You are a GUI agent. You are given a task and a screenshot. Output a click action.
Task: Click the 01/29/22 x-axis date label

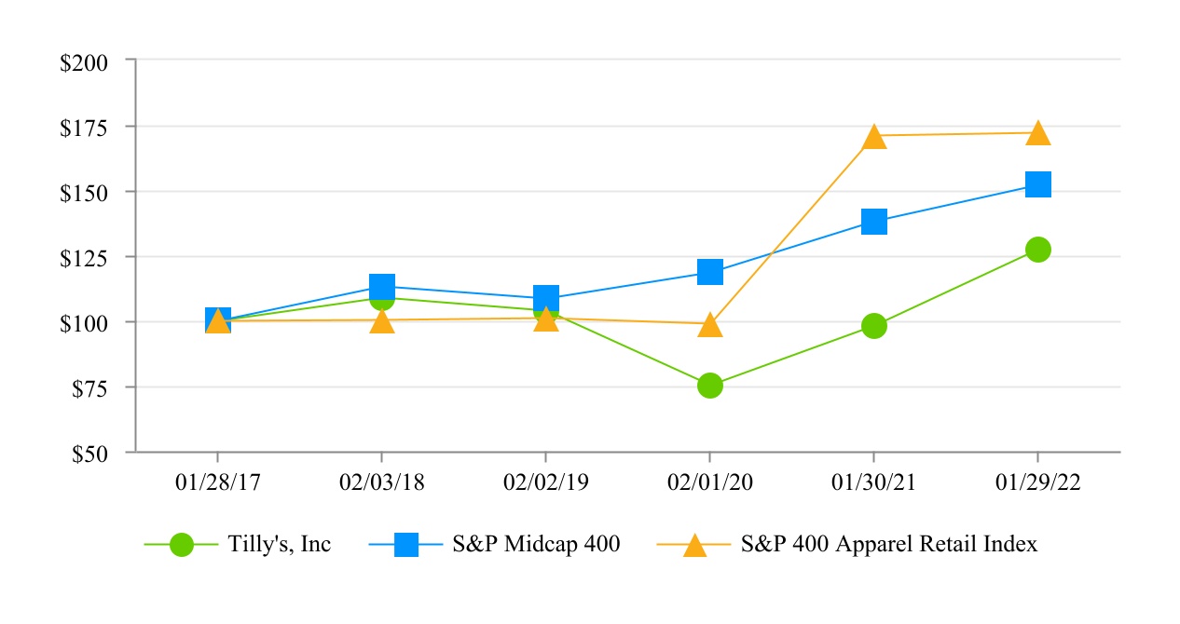(1037, 482)
